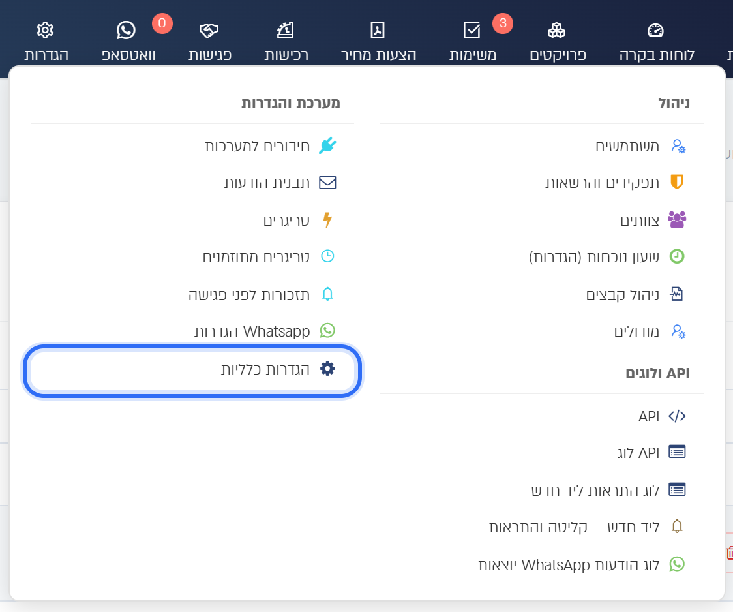Open the לוג הודעות WhatsApp יוצאות link
Image resolution: width=733 pixels, height=612 pixels.
[569, 565]
